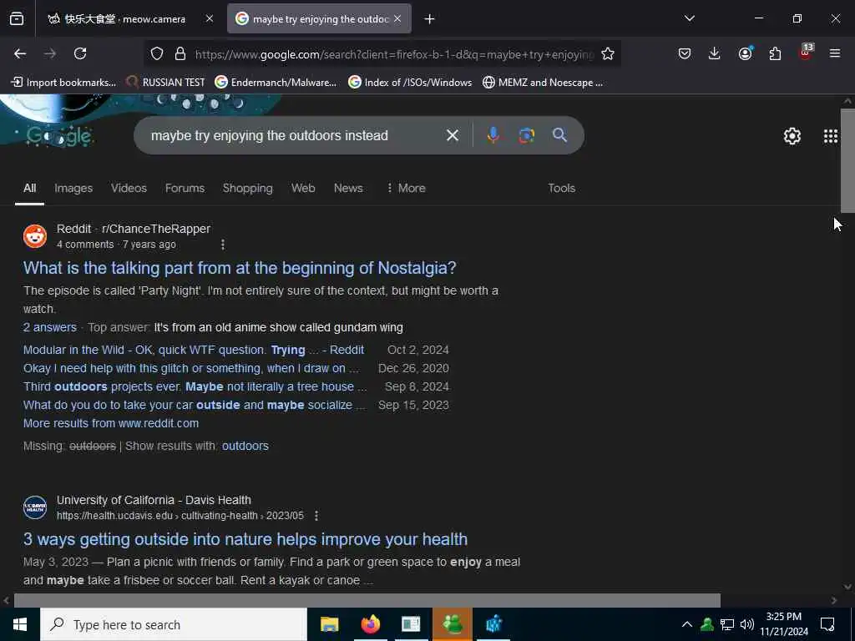Open File Explorer from the taskbar
Screen dimensions: 855x641
[329, 624]
